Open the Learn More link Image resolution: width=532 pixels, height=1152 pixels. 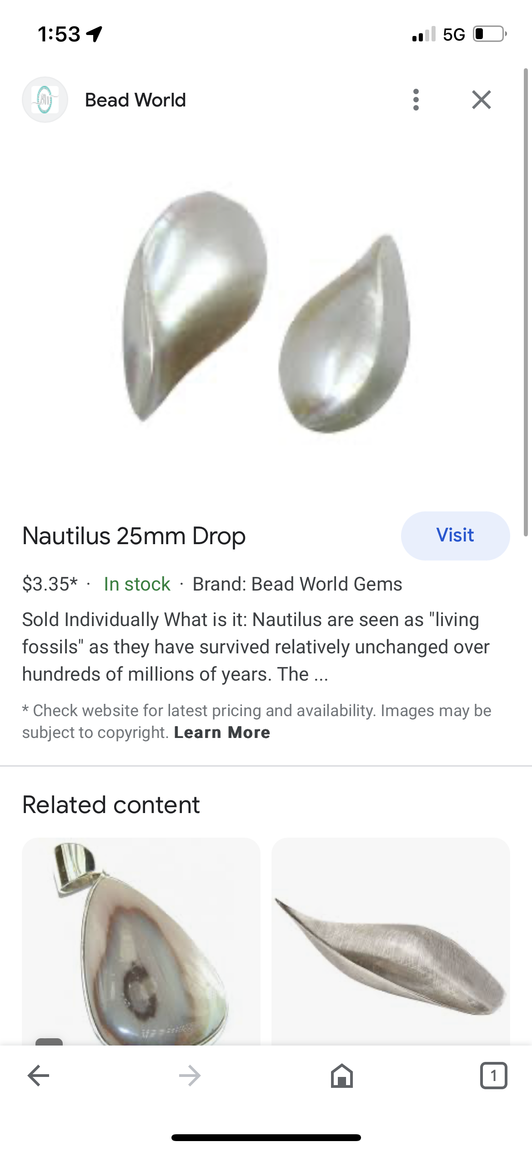(x=222, y=733)
